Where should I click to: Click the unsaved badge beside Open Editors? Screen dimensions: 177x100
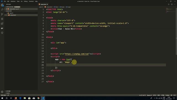pyautogui.click(x=17, y=7)
